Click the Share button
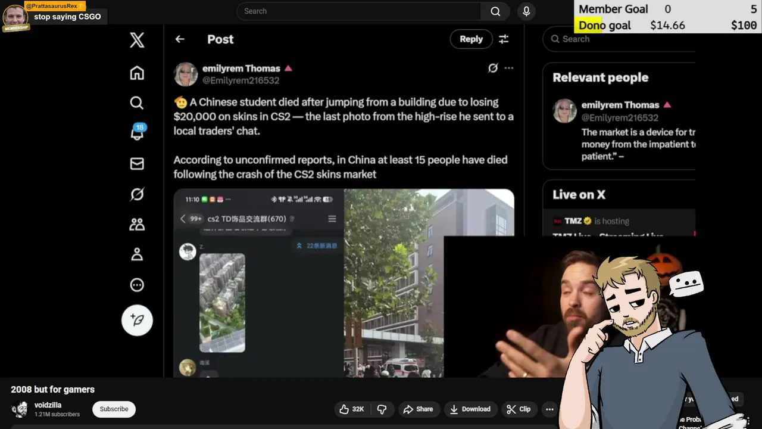The height and width of the screenshot is (429, 762). 418,409
